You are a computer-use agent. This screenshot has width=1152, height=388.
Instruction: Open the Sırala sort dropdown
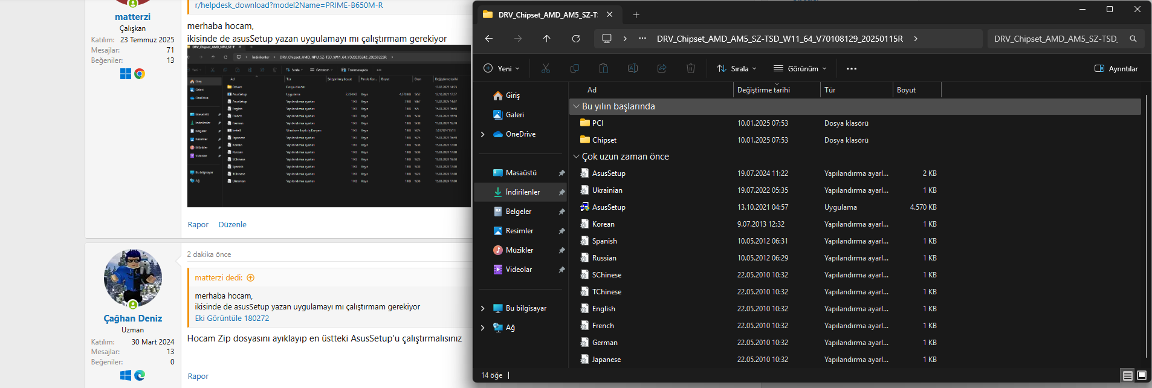(737, 68)
